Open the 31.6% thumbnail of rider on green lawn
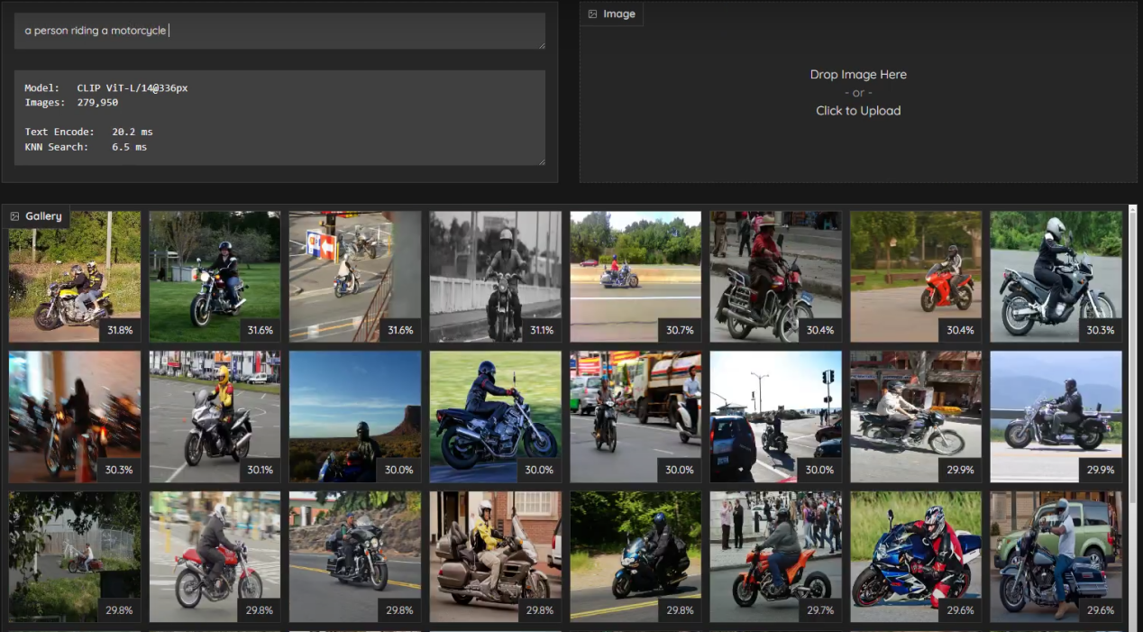Image resolution: width=1143 pixels, height=632 pixels. point(215,277)
